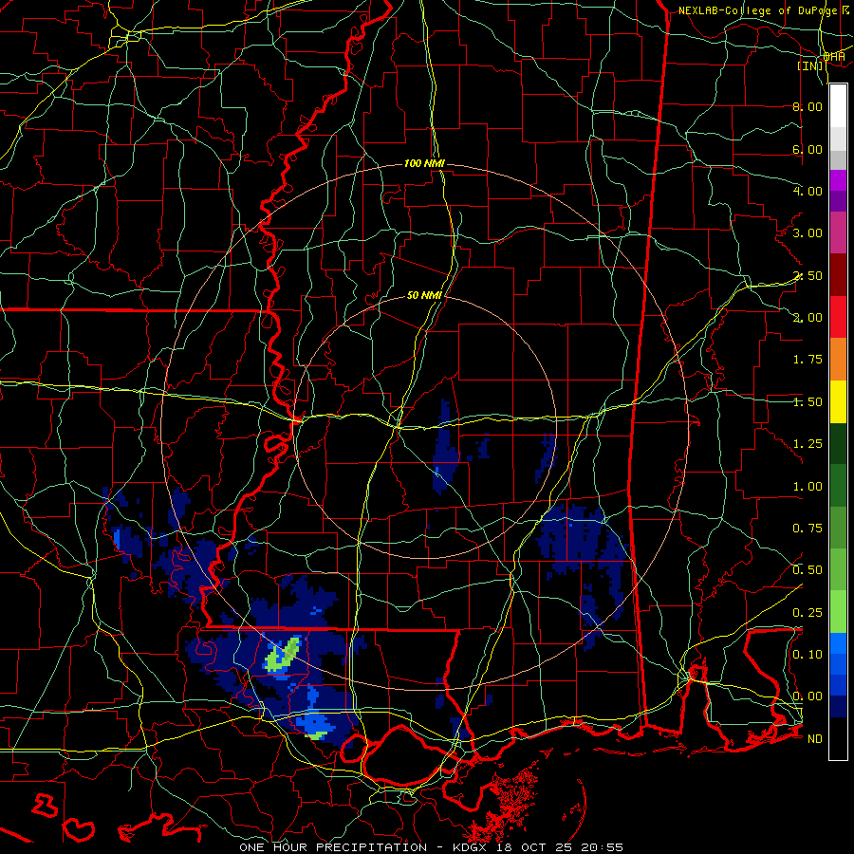Select the 8.00 legend value
854x854 pixels.
click(x=808, y=106)
